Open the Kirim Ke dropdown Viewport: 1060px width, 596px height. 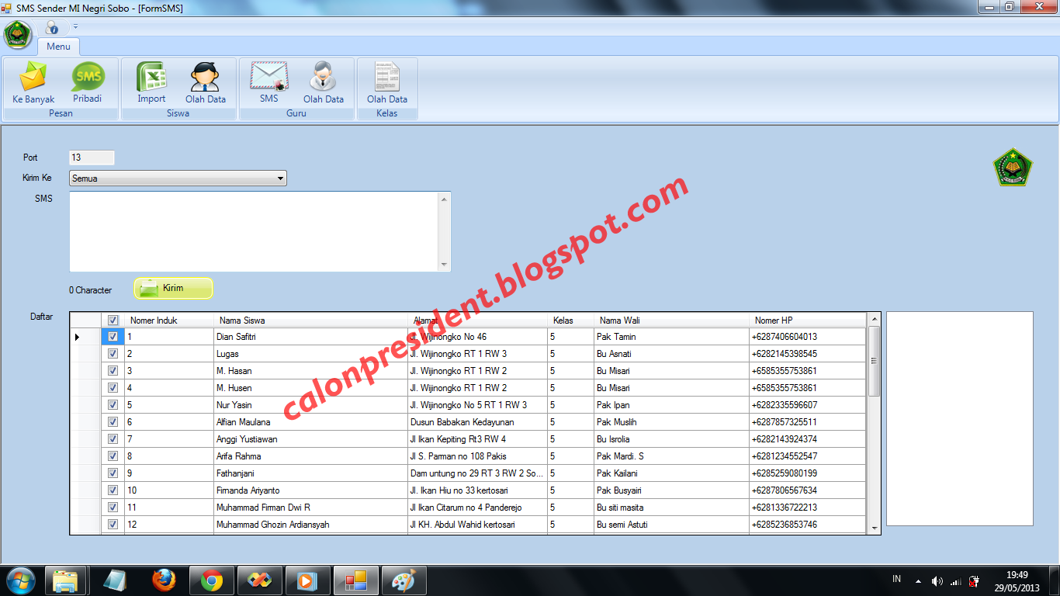click(x=282, y=178)
